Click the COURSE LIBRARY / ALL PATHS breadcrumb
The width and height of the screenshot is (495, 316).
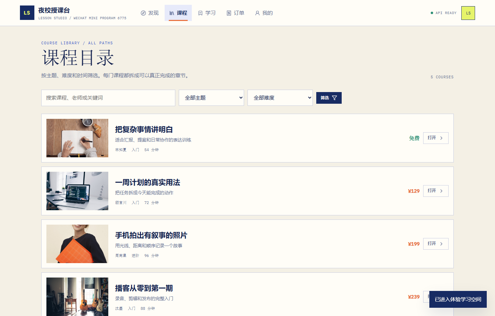[x=77, y=43]
